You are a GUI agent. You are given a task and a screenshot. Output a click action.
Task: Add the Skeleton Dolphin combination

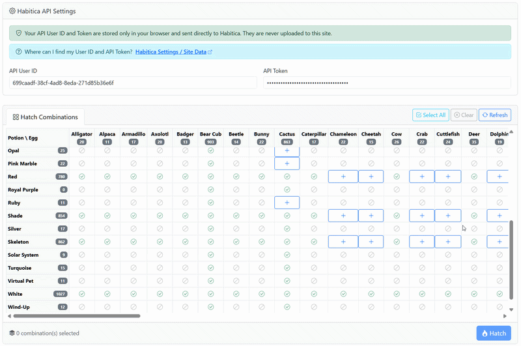pyautogui.click(x=498, y=242)
